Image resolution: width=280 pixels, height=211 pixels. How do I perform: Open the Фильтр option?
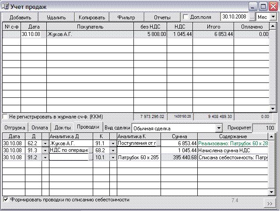[126, 18]
